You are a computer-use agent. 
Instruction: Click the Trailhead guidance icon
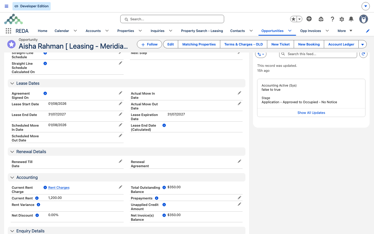[321, 19]
